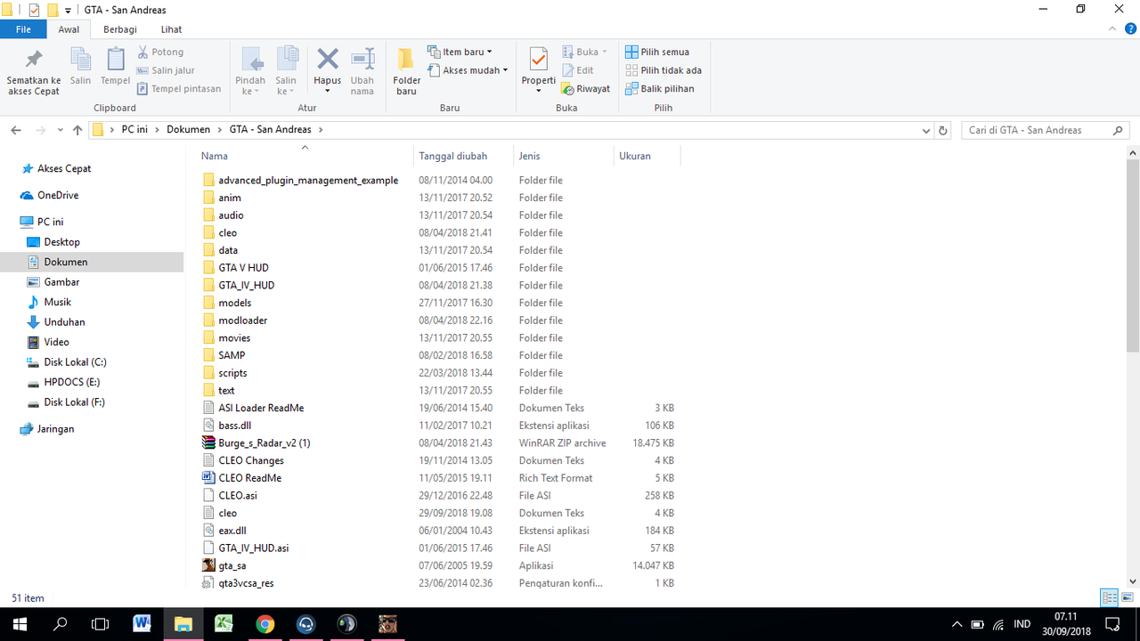Screen dimensions: 1140x641
Task: Click Tempel pintasan (paste shortcut)
Action: pyautogui.click(x=179, y=88)
